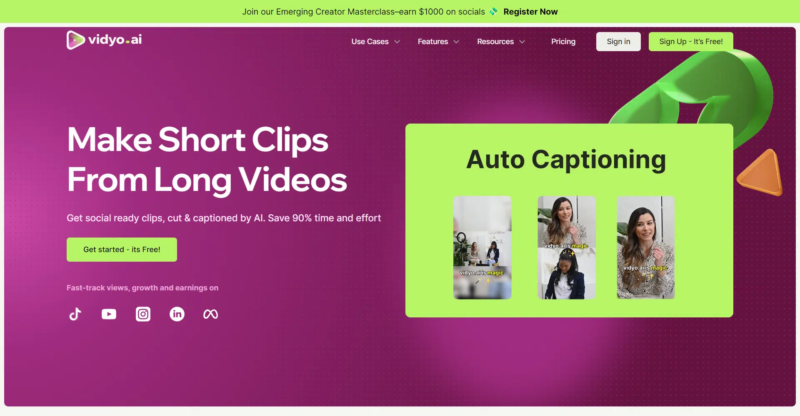Select the middle split-screen demo thumbnail
This screenshot has height=416, width=800.
[566, 248]
